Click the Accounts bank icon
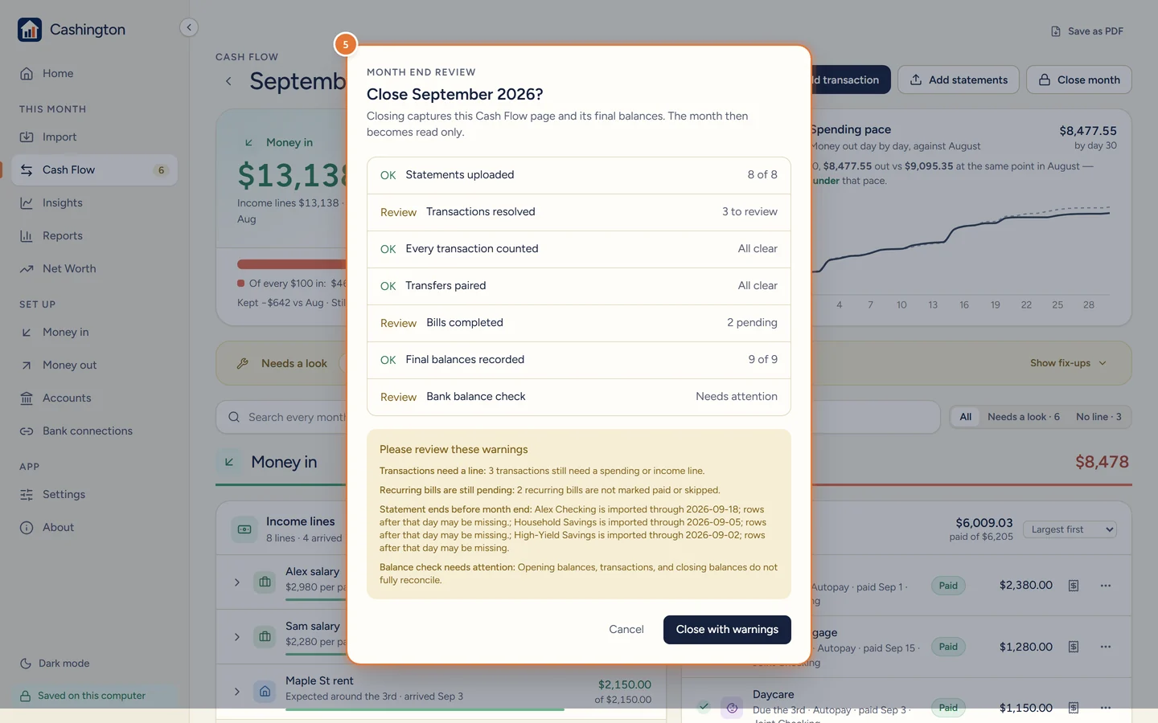1158x723 pixels. click(x=27, y=398)
